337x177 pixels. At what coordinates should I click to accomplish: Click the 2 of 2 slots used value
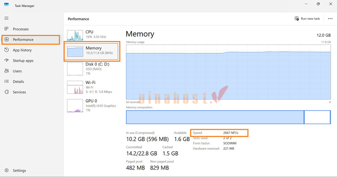[x=227, y=138]
